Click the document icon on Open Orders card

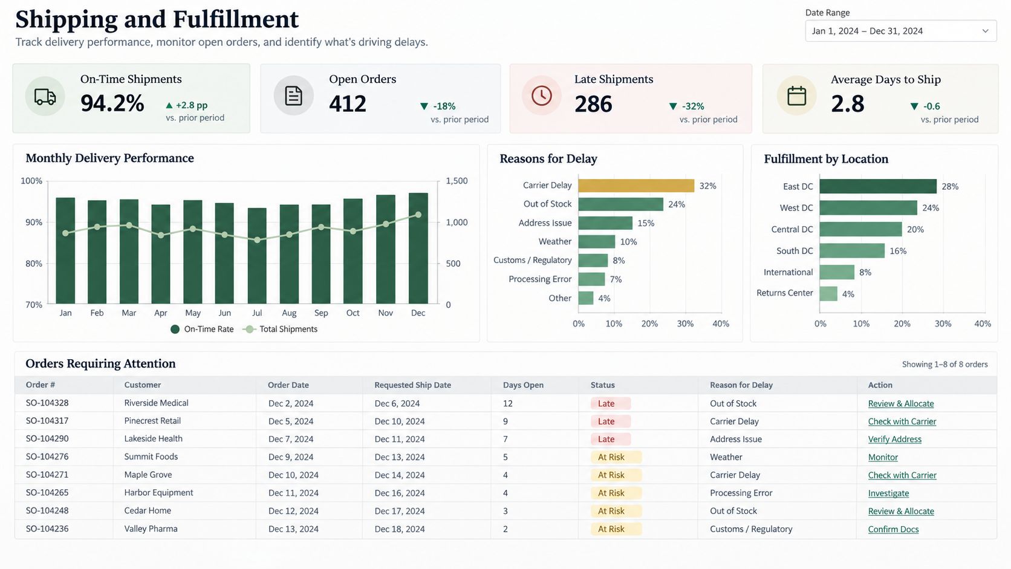pyautogui.click(x=293, y=96)
